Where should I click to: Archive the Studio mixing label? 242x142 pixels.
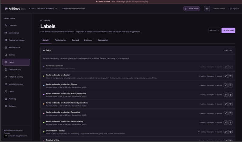point(230,123)
